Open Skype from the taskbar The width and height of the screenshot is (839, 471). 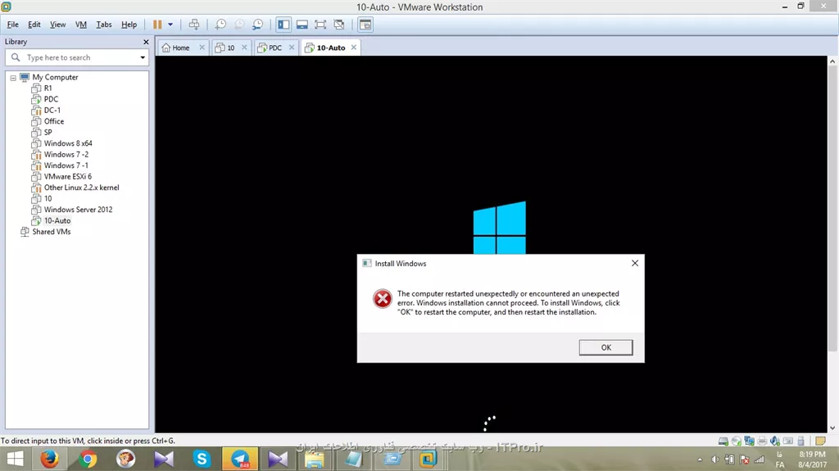click(202, 459)
